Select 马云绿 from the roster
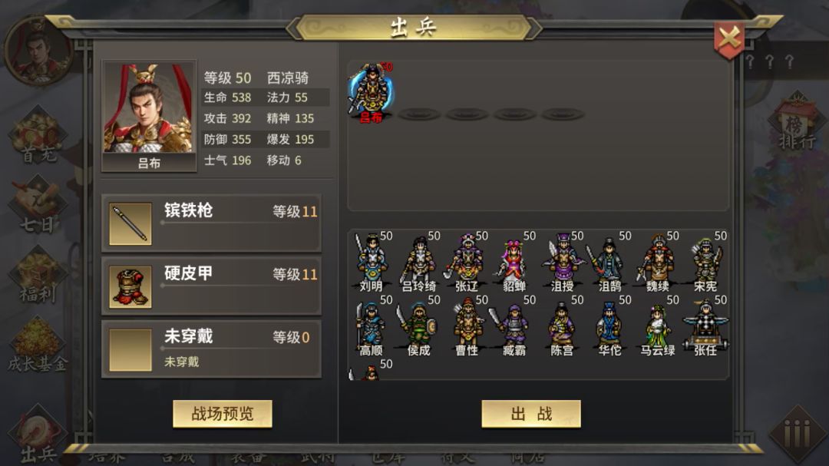The height and width of the screenshot is (466, 829). pyautogui.click(x=657, y=326)
